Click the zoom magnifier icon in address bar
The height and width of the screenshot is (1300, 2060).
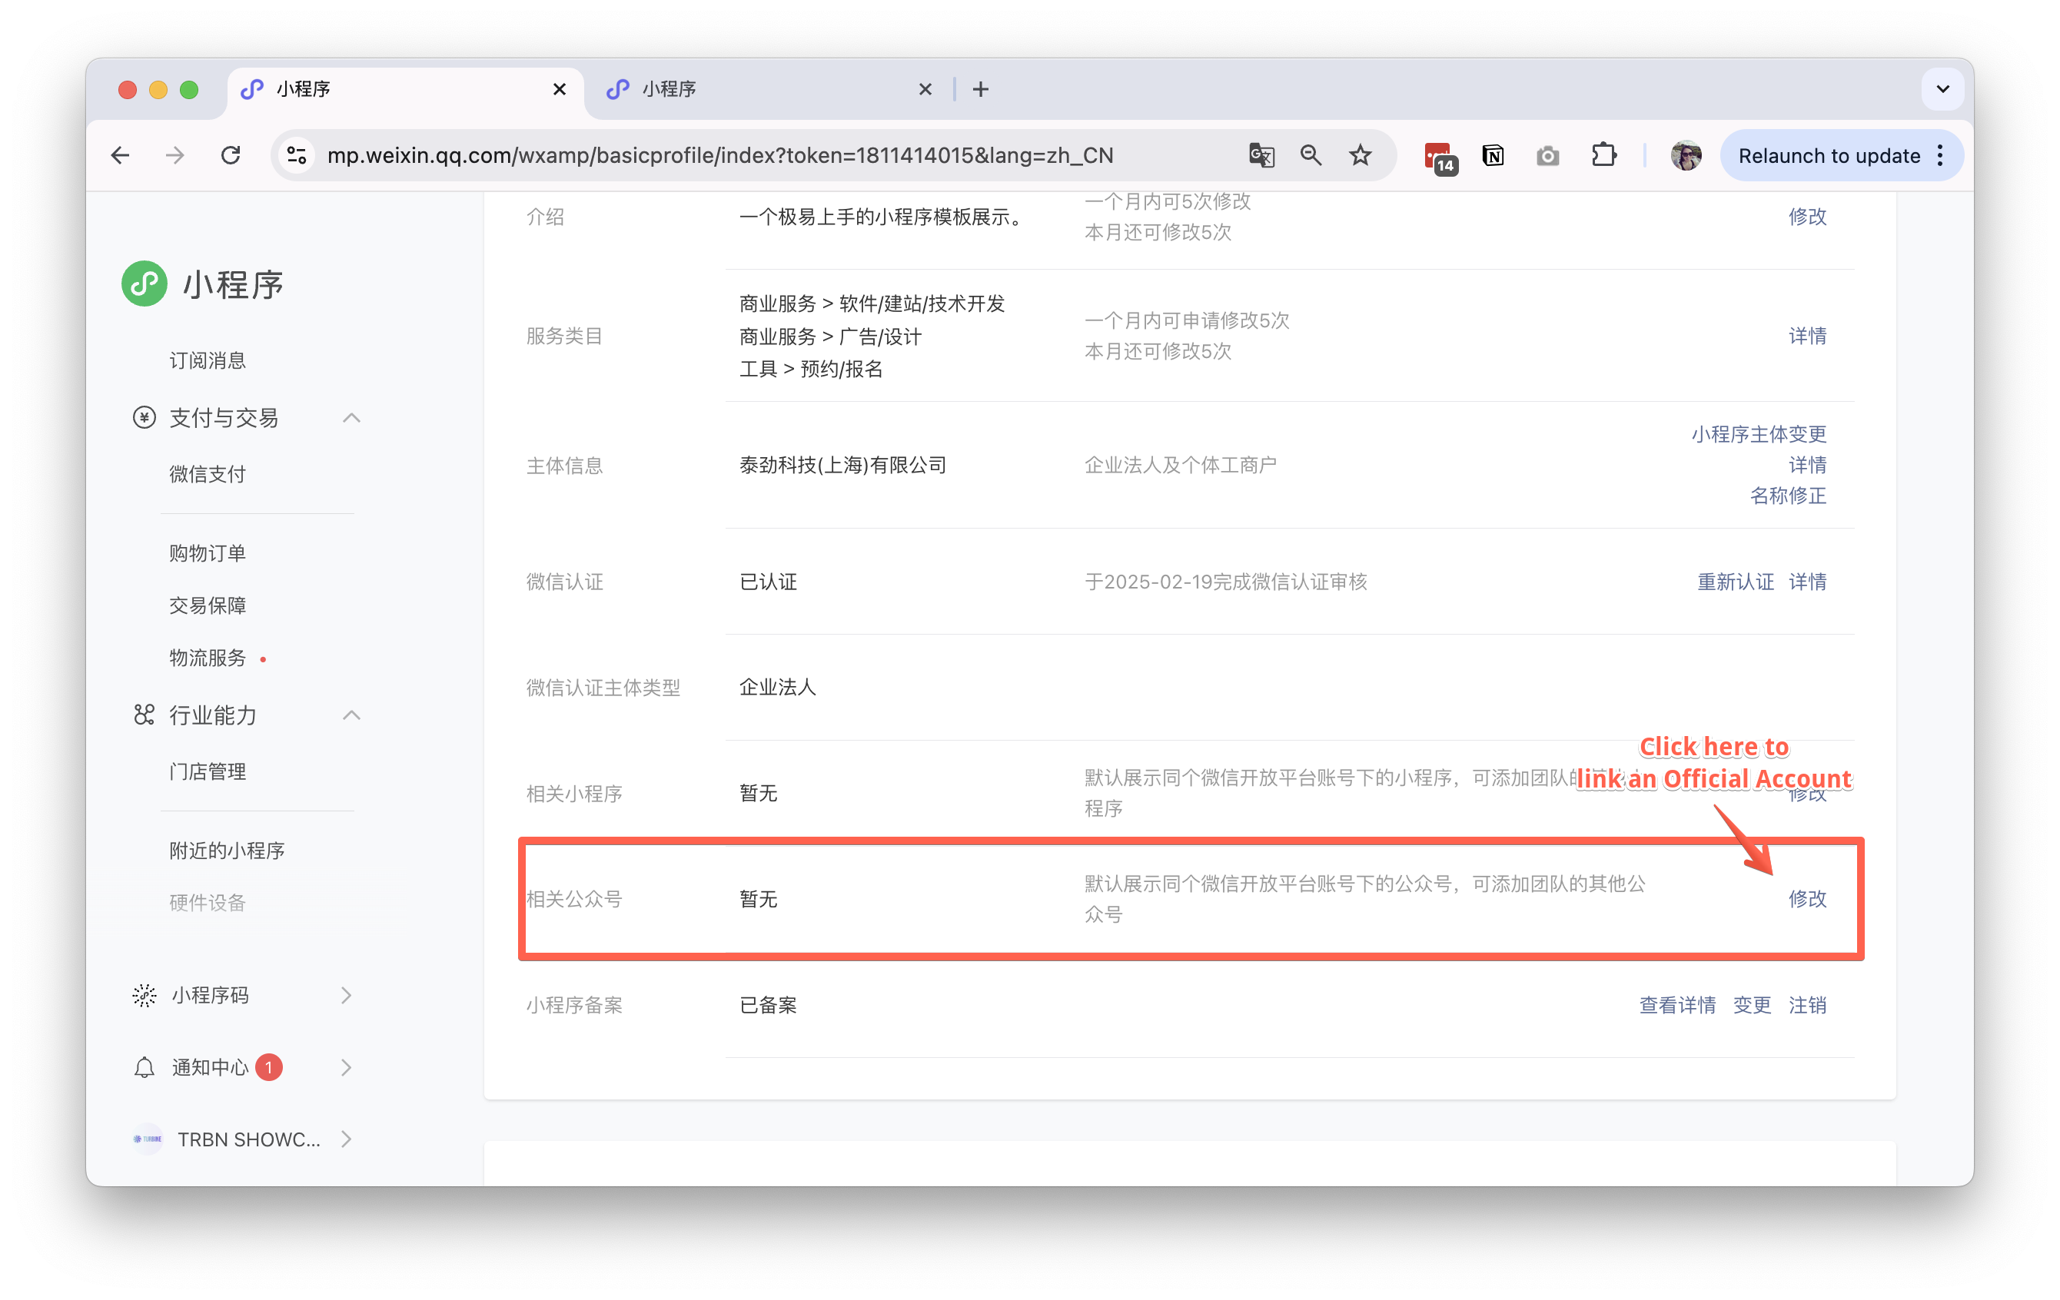click(1311, 156)
